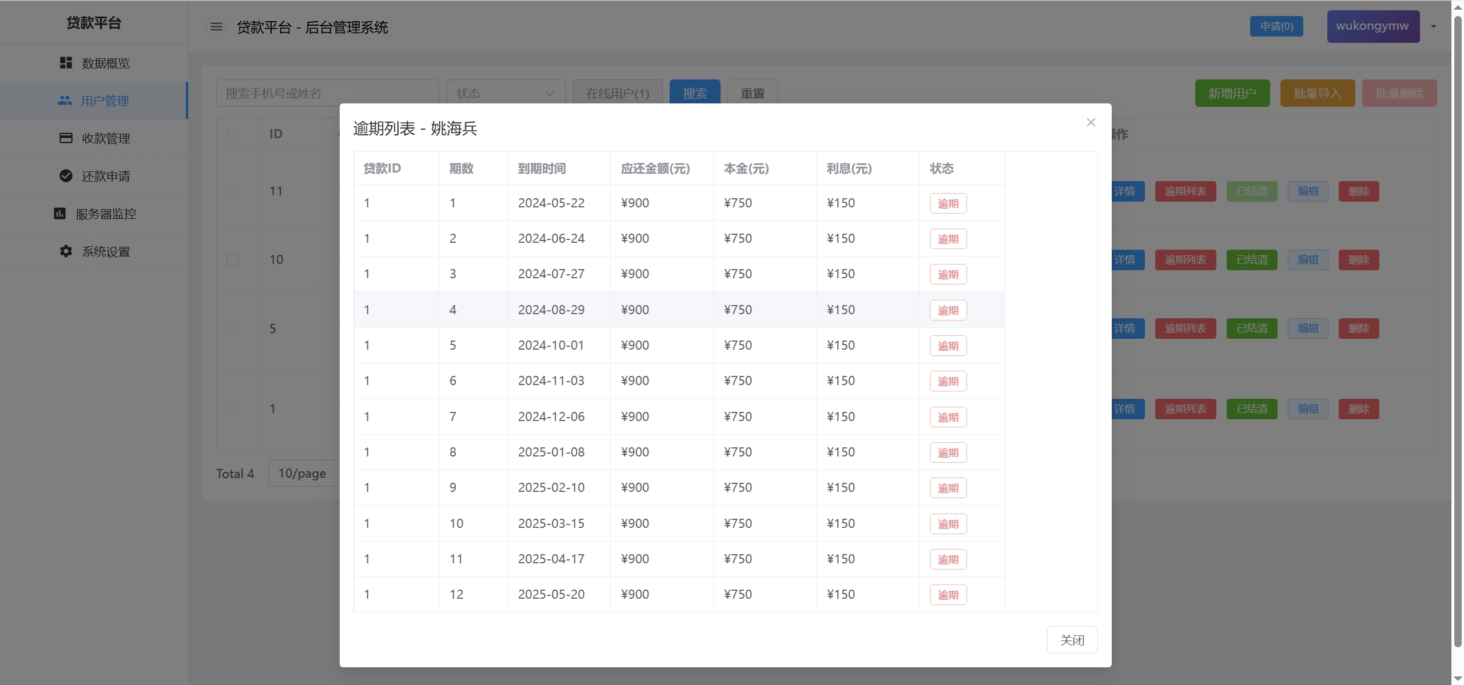Click the 系统设置 gear icon
Screen dimensions: 1464x685
click(66, 251)
